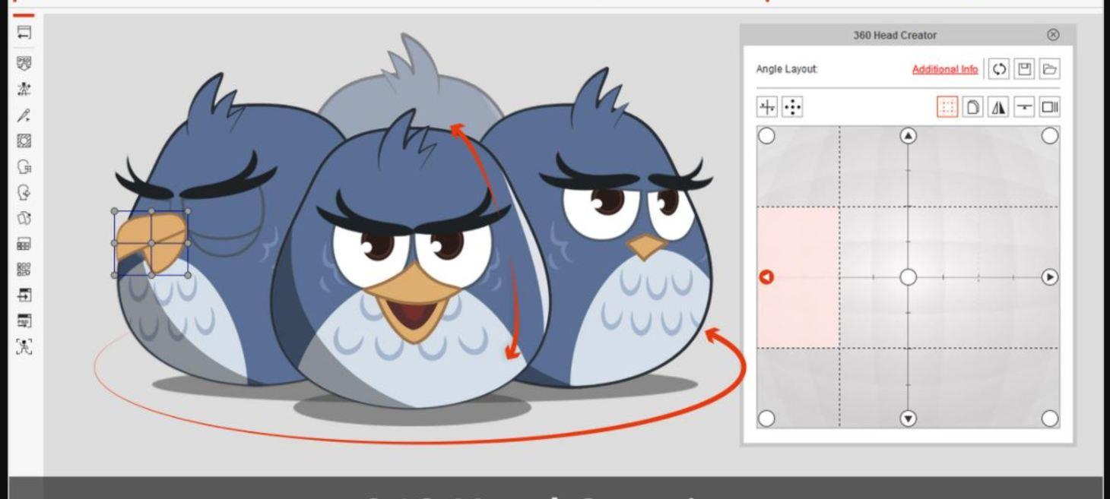1110x499 pixels.
Task: Click the panel with inward arrow icon
Action: pos(24,295)
